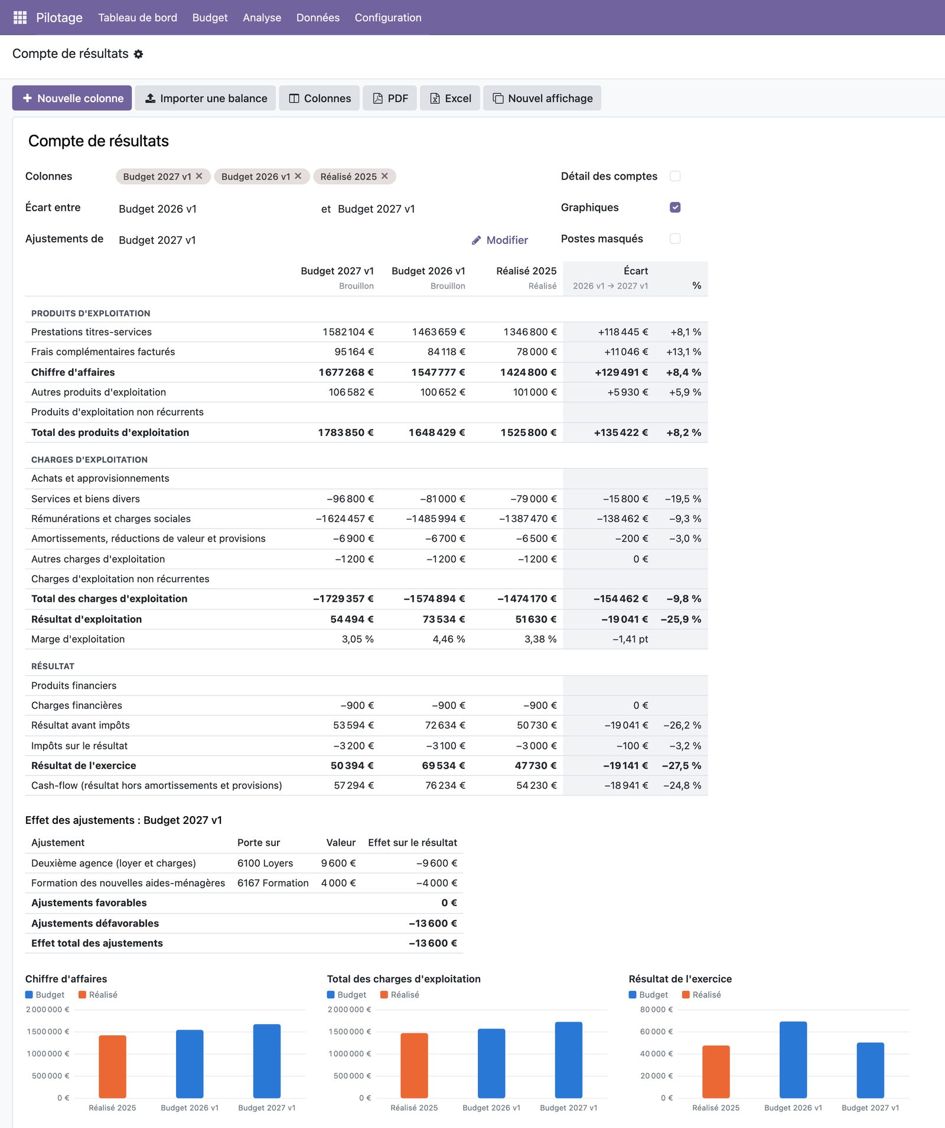
Task: Click the Modifier pencil icon
Action: (x=477, y=240)
